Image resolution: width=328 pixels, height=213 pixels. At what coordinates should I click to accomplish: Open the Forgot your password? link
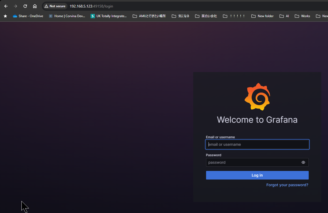[287, 185]
